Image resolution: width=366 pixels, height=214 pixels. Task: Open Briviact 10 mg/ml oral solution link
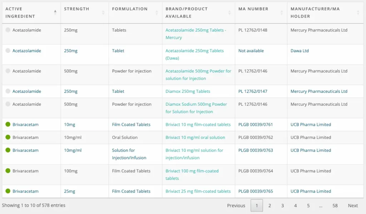click(x=195, y=138)
